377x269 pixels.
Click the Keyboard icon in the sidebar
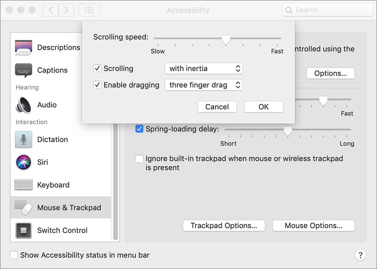[x=23, y=185]
